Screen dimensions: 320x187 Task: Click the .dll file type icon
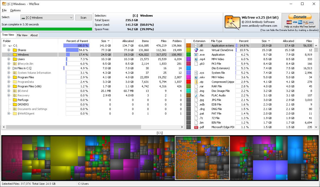(x=196, y=46)
